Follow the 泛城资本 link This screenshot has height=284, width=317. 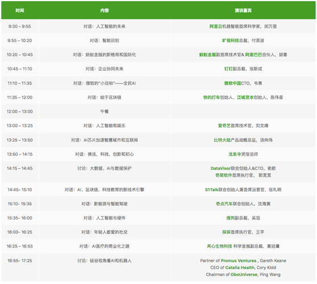pyautogui.click(x=245, y=97)
